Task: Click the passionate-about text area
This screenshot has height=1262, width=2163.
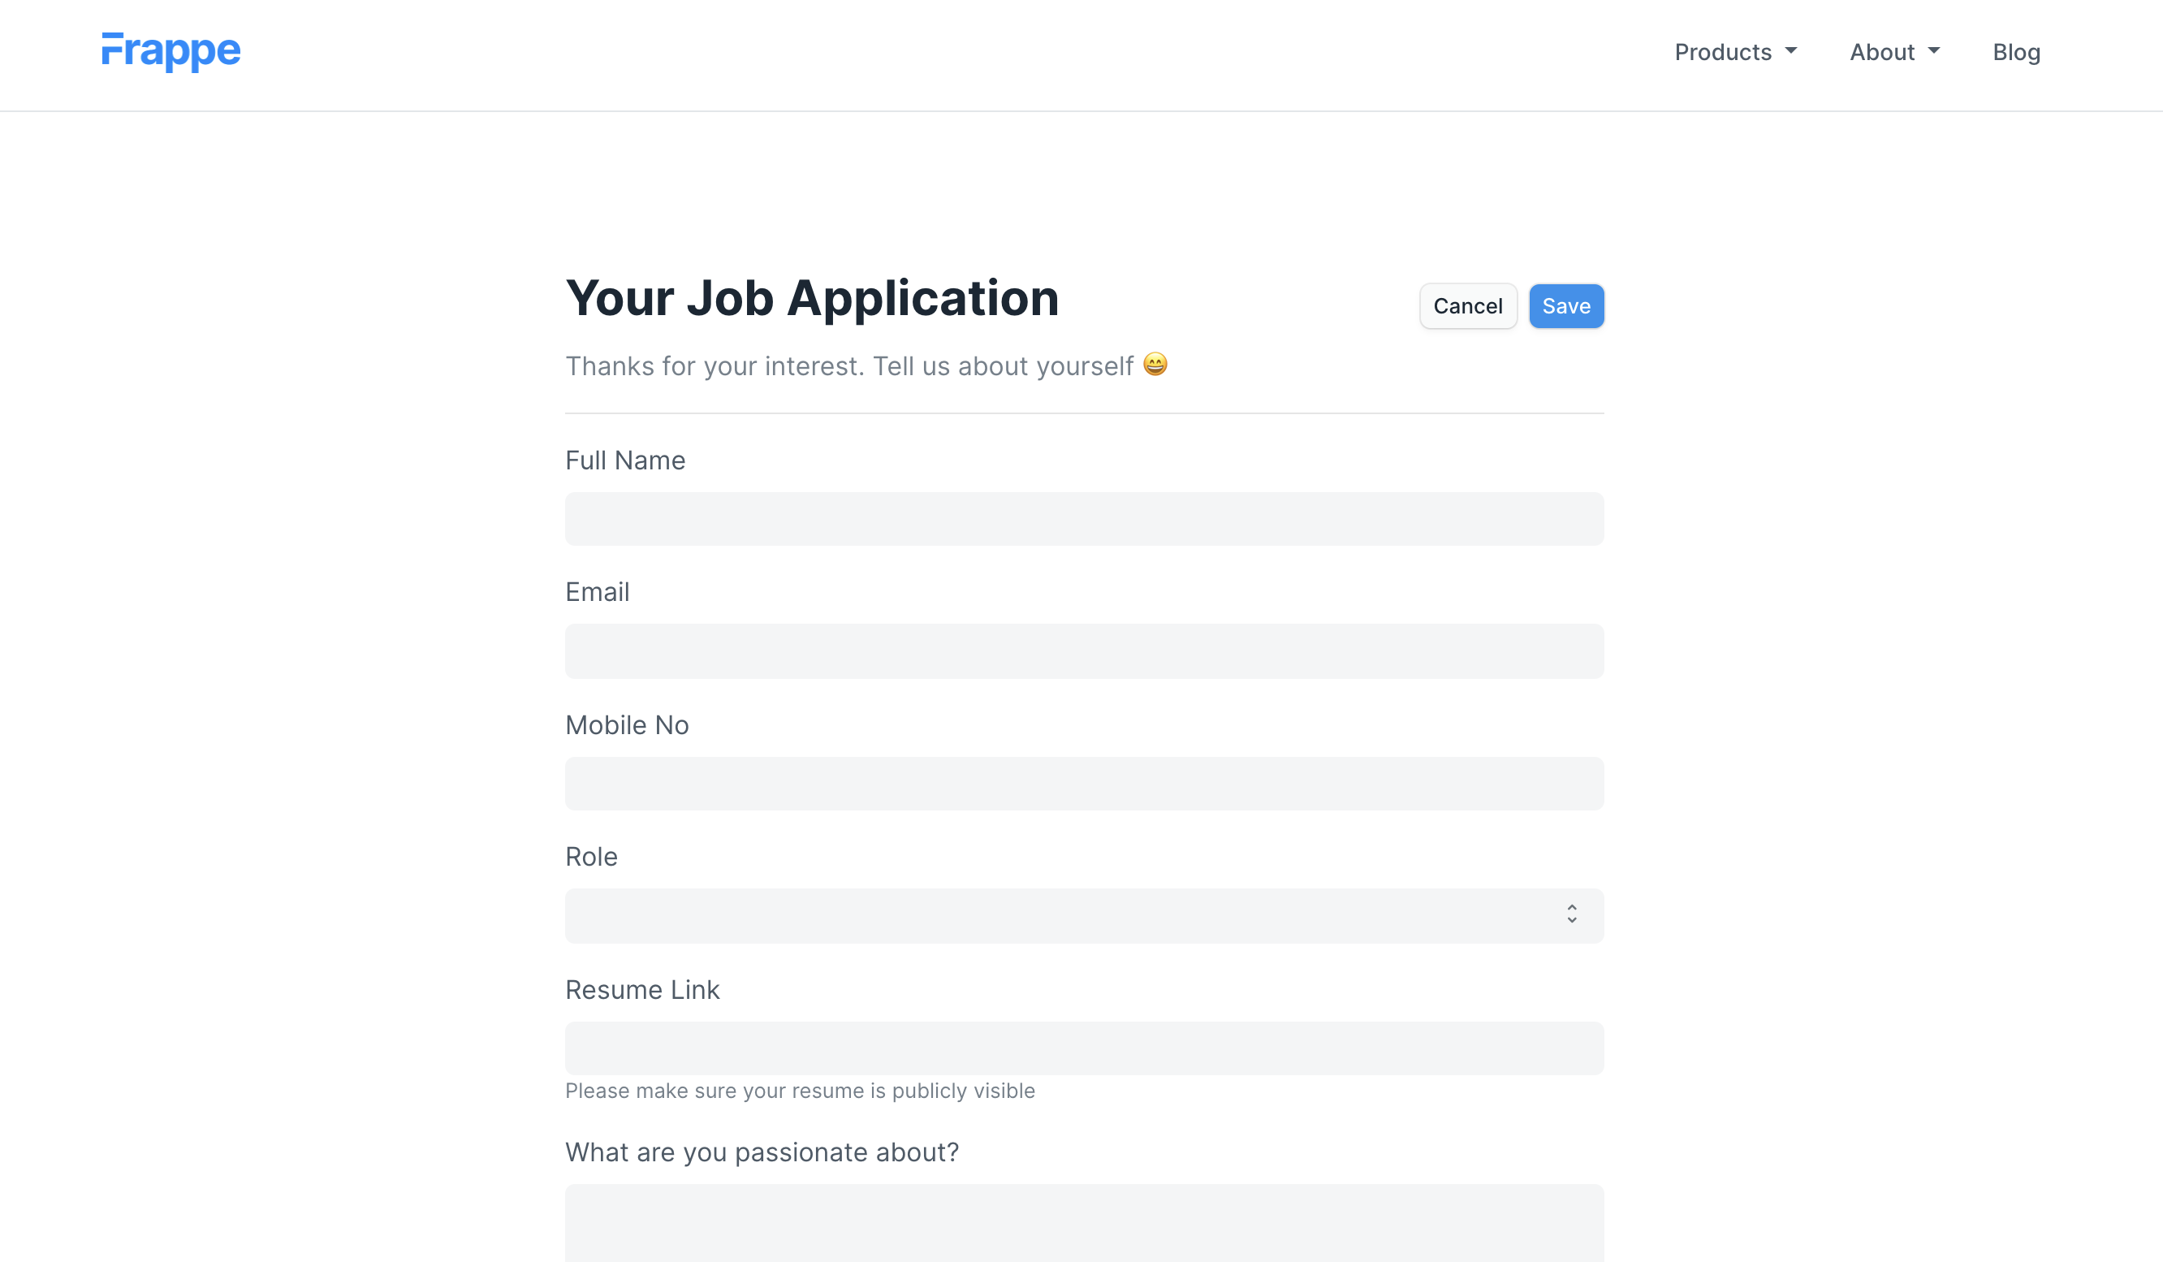Action: pos(1083,1223)
